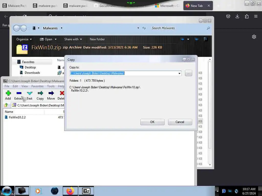Change view icon in Explorer toolbar
This screenshot has width=262, height=196.
(182, 39)
